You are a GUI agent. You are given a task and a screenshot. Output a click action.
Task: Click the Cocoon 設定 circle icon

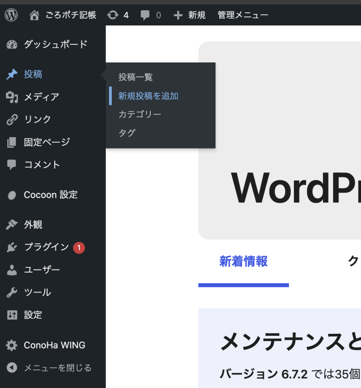[12, 195]
